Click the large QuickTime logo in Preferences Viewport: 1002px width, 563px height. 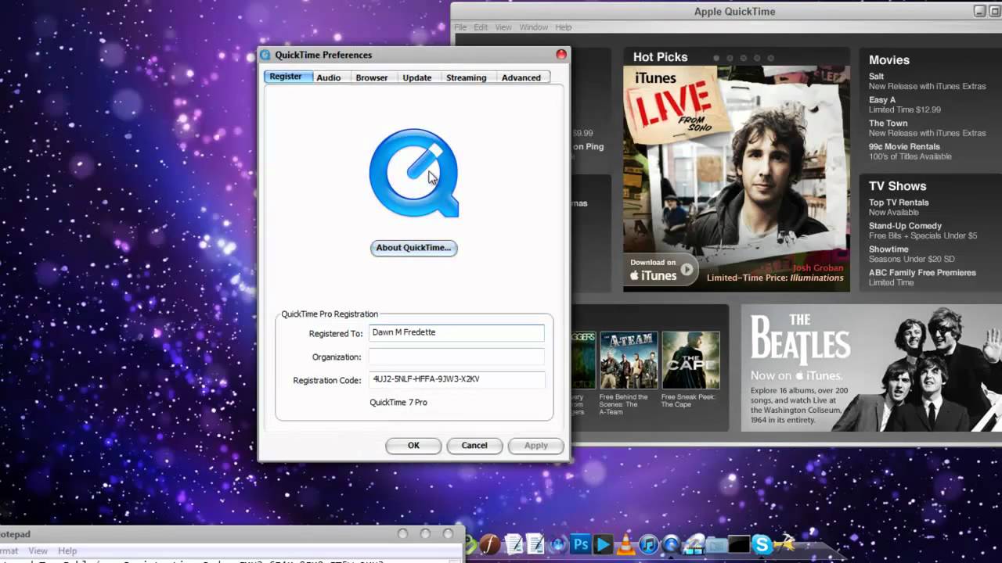click(414, 173)
